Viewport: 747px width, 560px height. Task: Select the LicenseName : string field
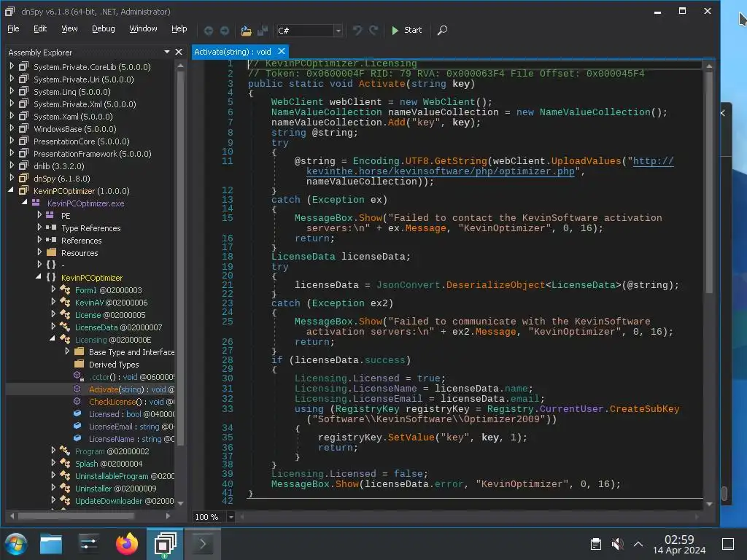131,438
